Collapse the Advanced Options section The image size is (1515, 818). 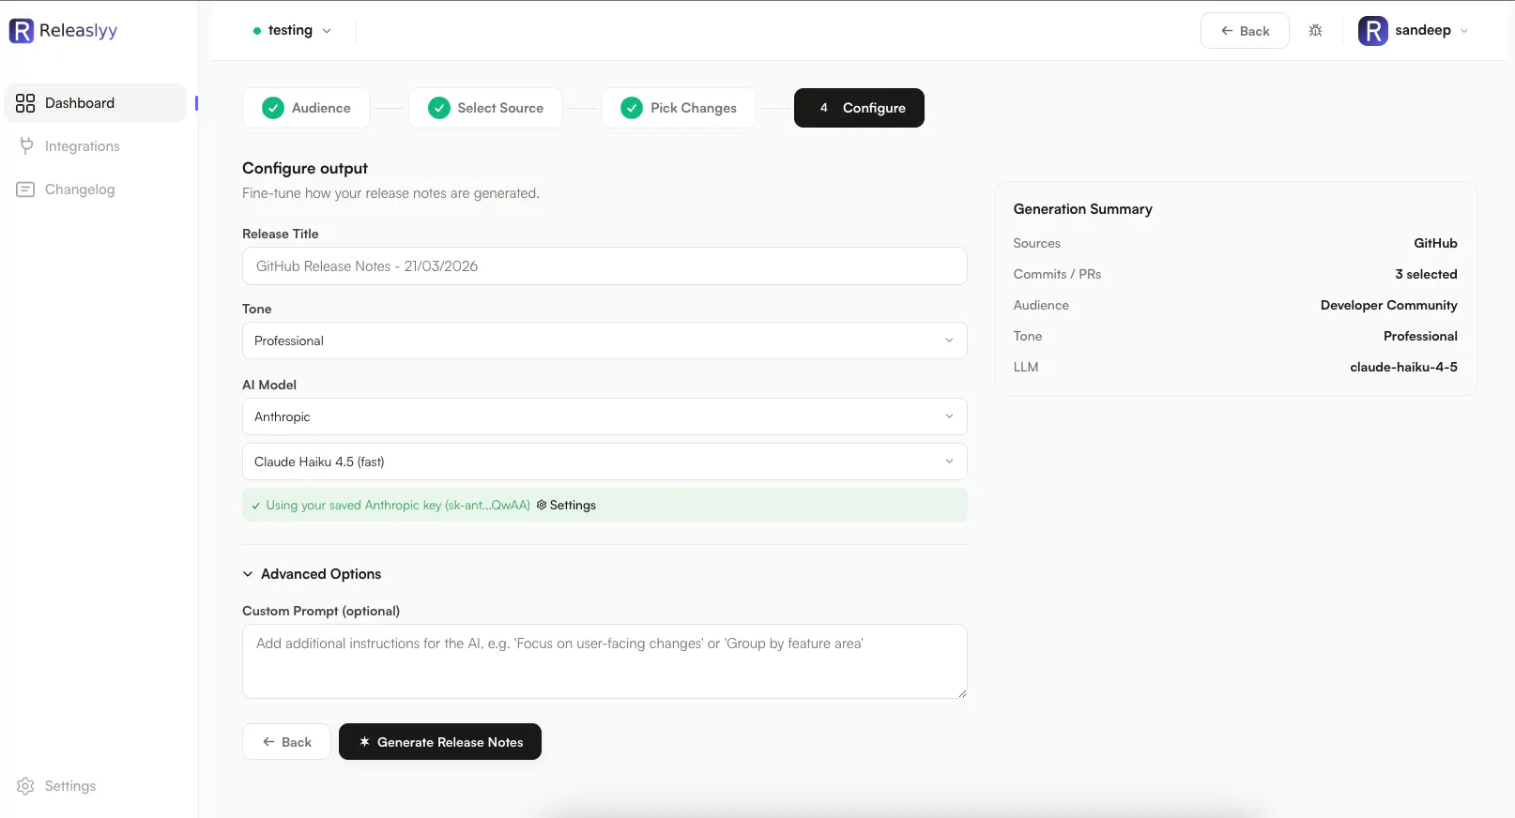[x=312, y=574]
